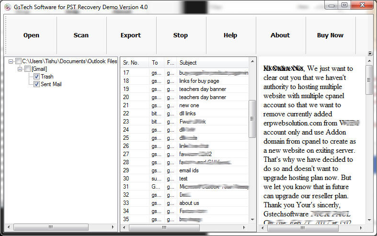Viewport: 377px width, 236px height.
Task: Maximize the PST Recovery window
Action: coord(344,5)
